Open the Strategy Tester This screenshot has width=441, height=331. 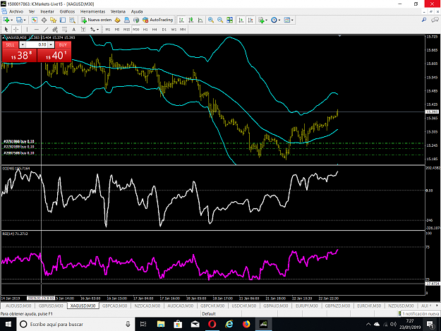click(72, 20)
